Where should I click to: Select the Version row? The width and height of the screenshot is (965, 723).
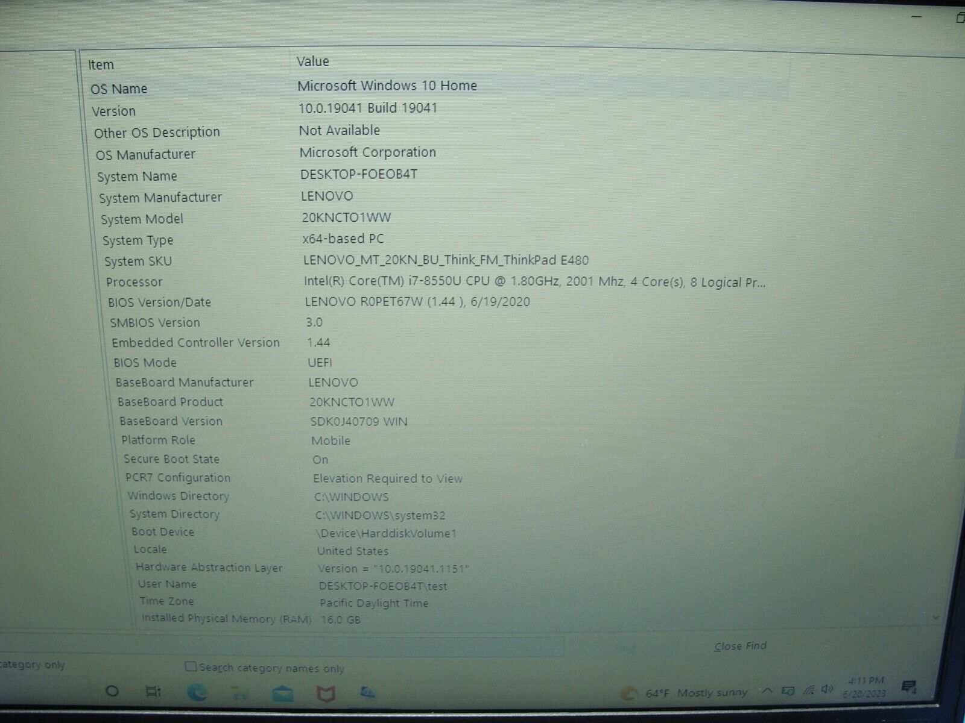(438, 110)
